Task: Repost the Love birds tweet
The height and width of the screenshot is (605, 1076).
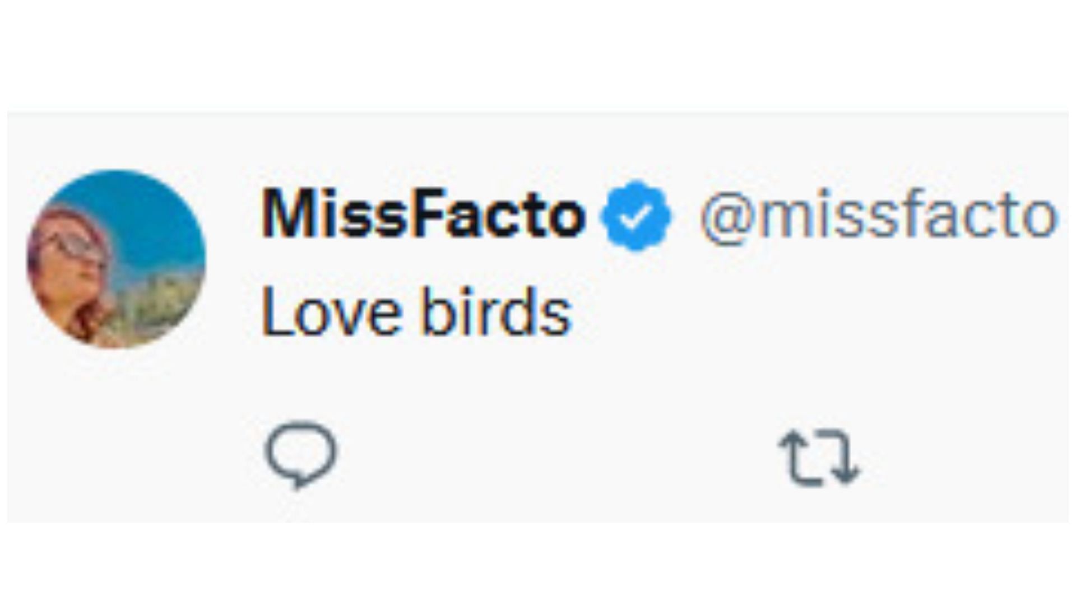Action: click(818, 457)
